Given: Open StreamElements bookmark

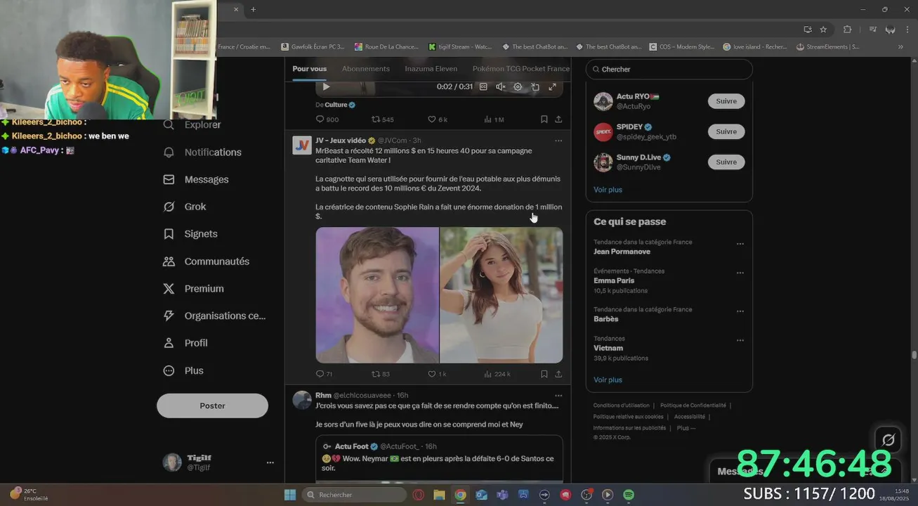Looking at the screenshot, I should point(828,47).
